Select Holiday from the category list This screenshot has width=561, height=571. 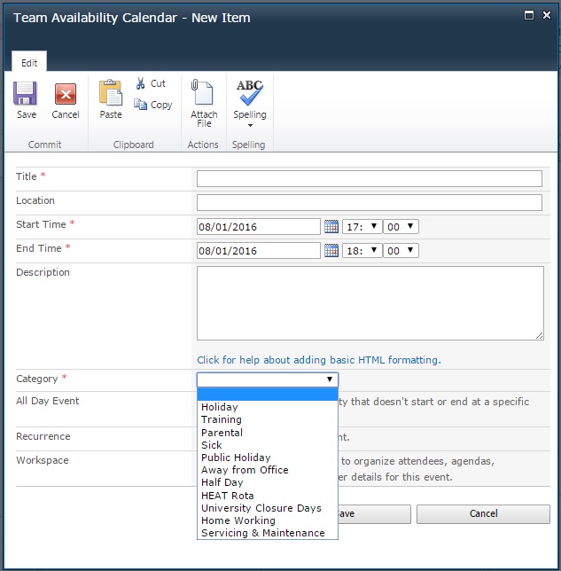[x=220, y=407]
